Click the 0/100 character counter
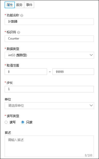This screenshot has width=99, height=159. 88,155
